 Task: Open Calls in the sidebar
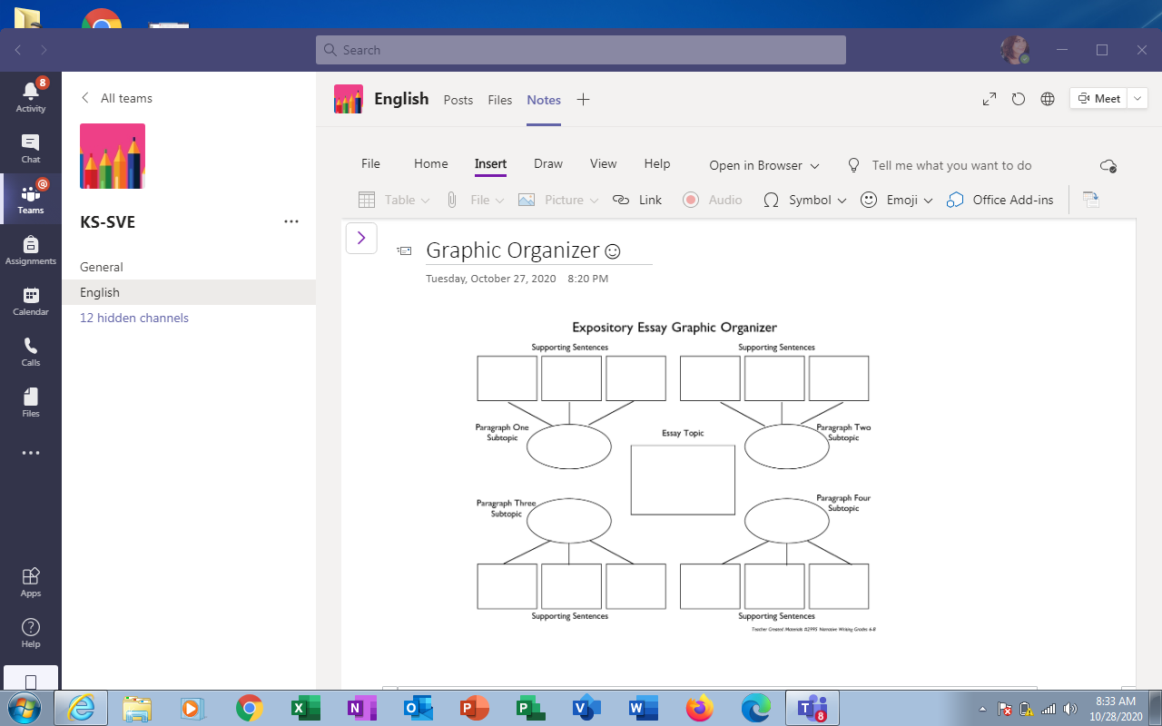31,351
